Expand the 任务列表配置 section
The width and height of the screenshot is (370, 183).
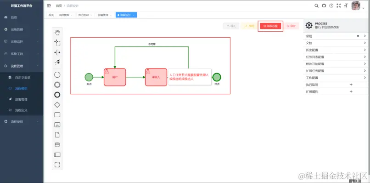tap(336, 57)
